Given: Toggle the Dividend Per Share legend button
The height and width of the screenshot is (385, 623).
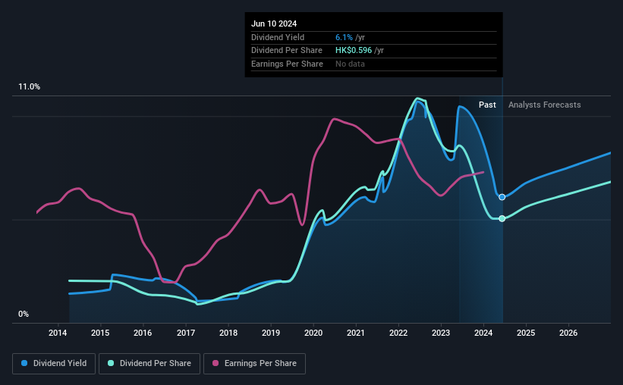Looking at the screenshot, I should [x=149, y=364].
